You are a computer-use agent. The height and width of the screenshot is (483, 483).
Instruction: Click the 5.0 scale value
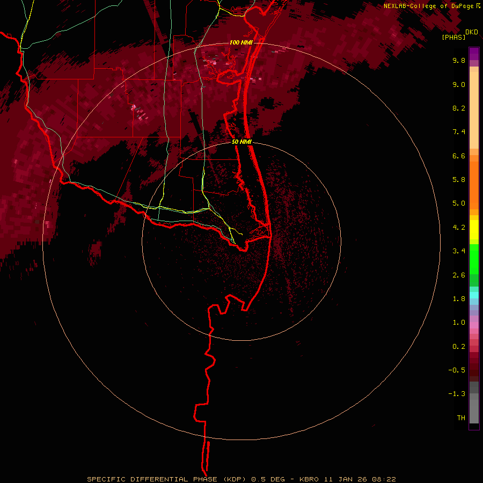(x=459, y=203)
